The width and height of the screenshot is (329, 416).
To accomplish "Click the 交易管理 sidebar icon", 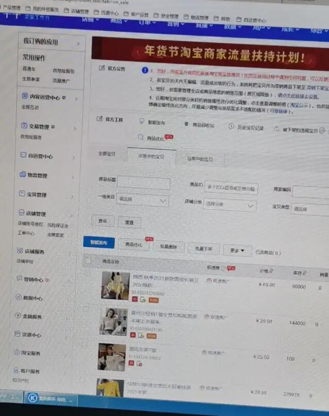I will [x=24, y=125].
